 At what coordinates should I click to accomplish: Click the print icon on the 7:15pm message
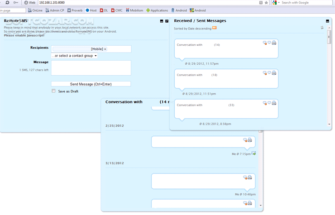[249, 140]
